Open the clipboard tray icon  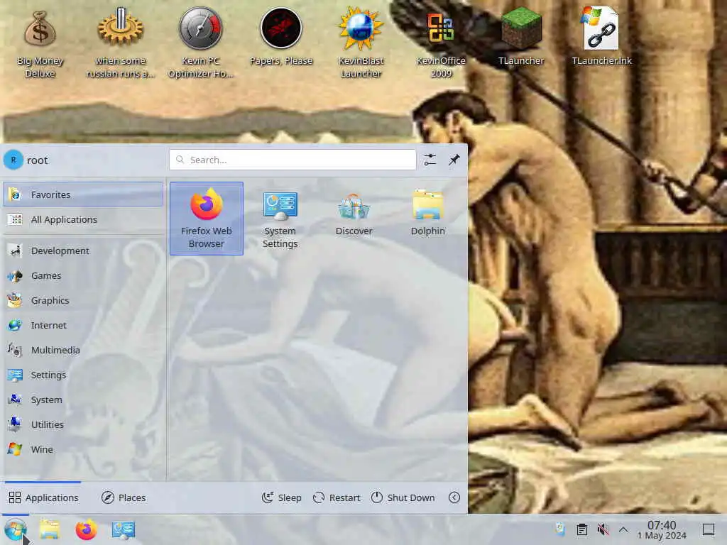pyautogui.click(x=582, y=529)
